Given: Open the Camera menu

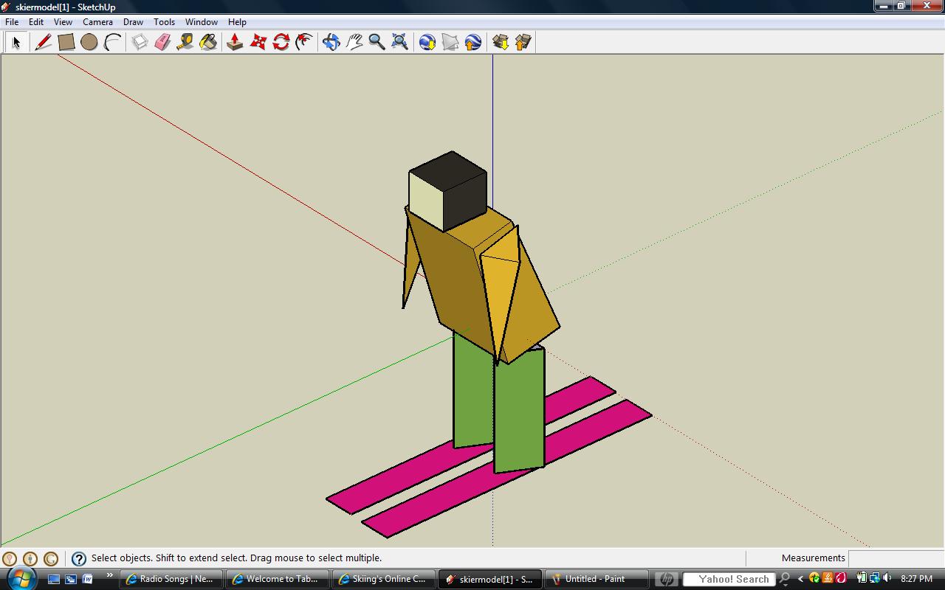Looking at the screenshot, I should click(x=97, y=21).
